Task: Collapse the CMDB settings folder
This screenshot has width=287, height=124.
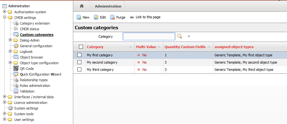Action: [x=5, y=18]
